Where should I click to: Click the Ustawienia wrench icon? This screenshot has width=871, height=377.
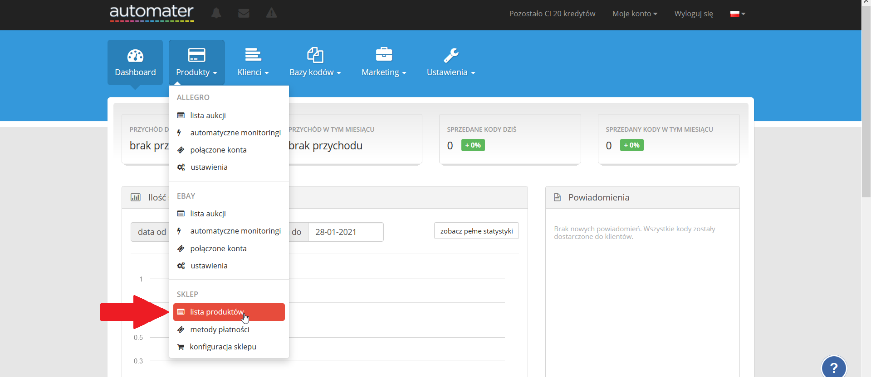pyautogui.click(x=451, y=55)
